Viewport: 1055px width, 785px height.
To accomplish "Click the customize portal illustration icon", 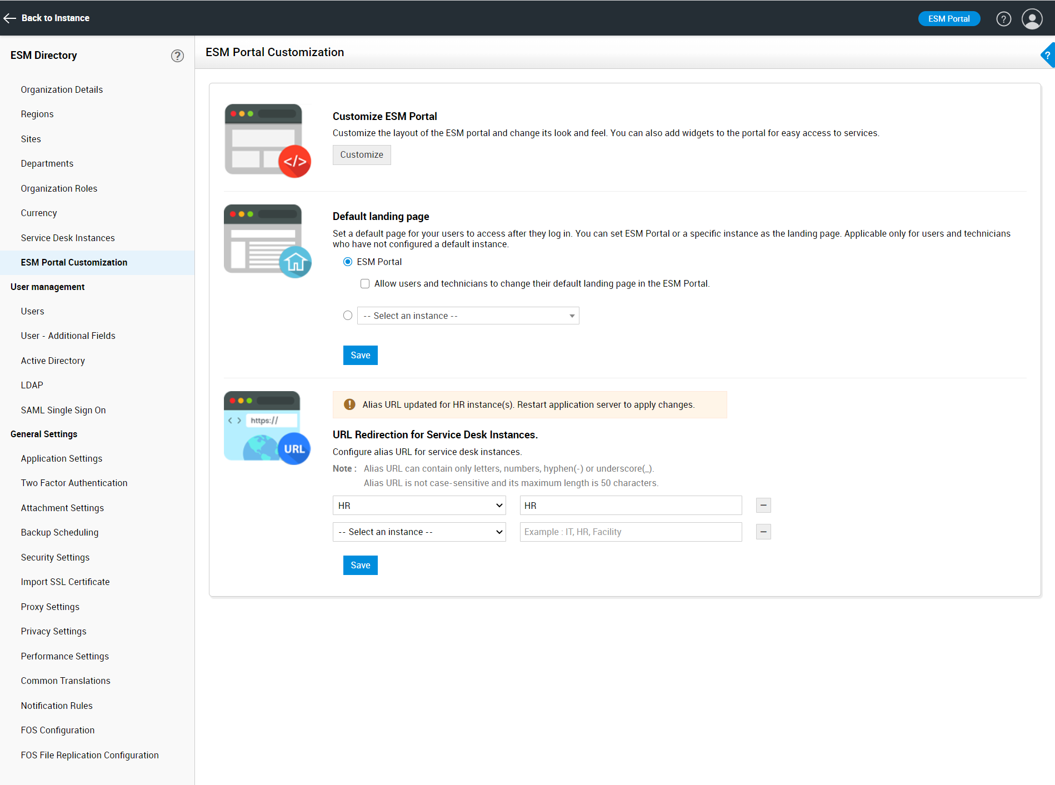I will [x=267, y=141].
